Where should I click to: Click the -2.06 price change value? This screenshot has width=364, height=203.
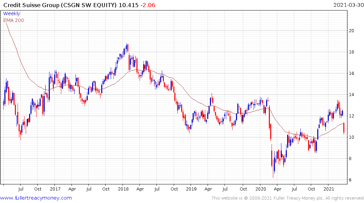(x=148, y=5)
